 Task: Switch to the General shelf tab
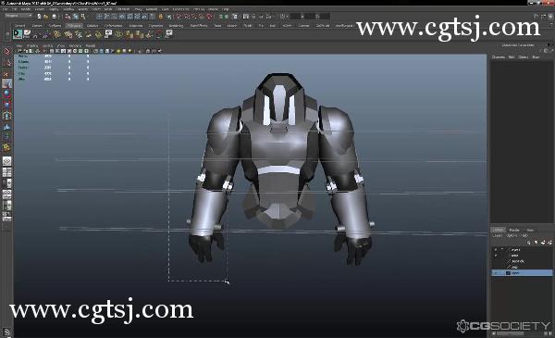[x=19, y=26]
